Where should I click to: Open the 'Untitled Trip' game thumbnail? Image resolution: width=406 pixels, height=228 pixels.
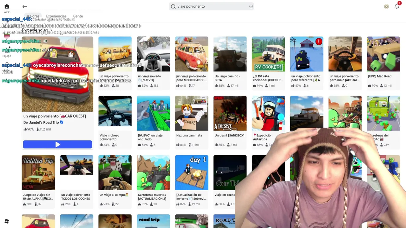click(x=38, y=173)
